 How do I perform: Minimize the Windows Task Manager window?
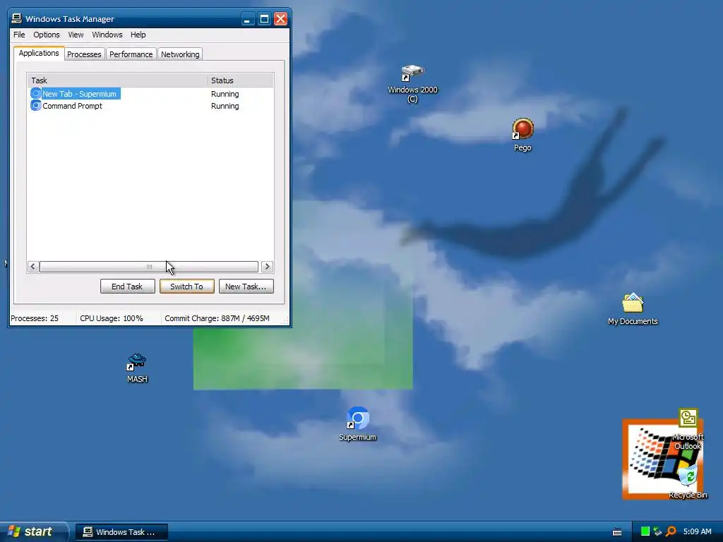pyautogui.click(x=248, y=19)
